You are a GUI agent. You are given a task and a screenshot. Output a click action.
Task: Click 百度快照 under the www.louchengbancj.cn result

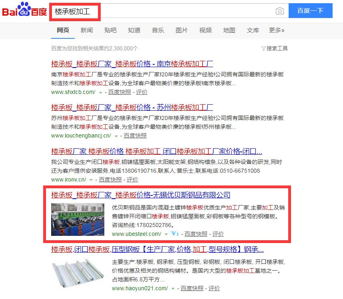tap(135, 136)
